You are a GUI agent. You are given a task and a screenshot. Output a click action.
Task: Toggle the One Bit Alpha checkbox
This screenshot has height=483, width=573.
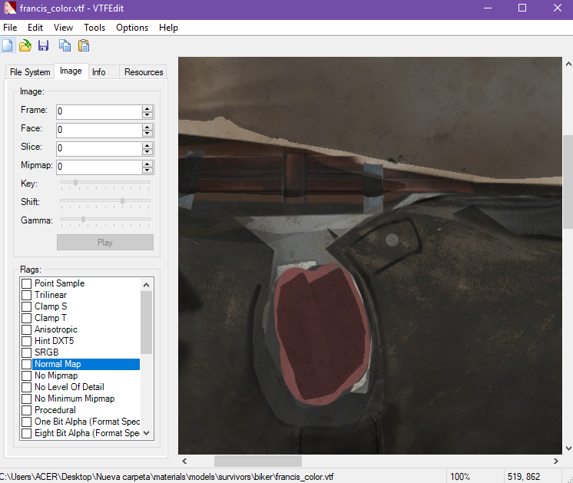pyautogui.click(x=26, y=422)
